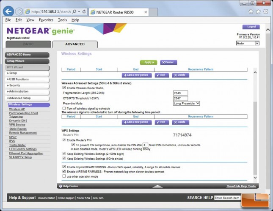The width and height of the screenshot is (273, 211).
Task: Expand the Security sidebar section
Action: (27, 85)
